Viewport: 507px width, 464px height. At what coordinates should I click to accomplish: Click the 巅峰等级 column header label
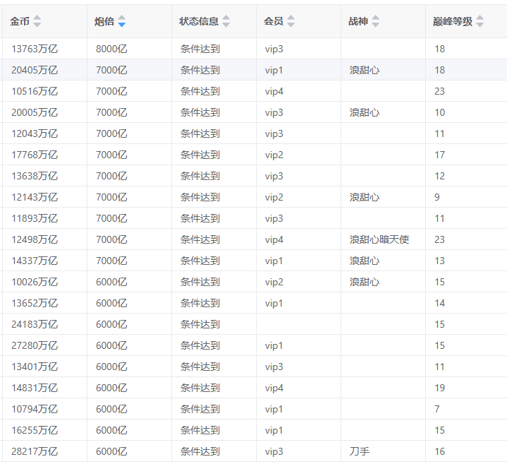click(452, 22)
